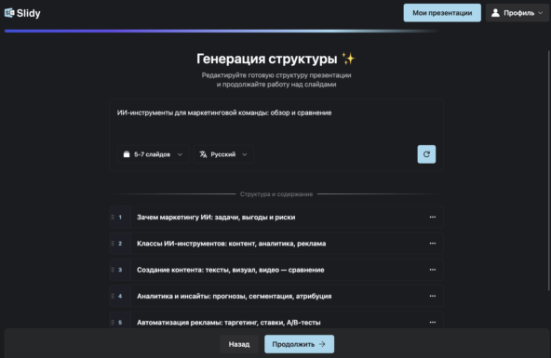The height and width of the screenshot is (358, 551).
Task: Click drag handle of slide 1 row
Action: (x=113, y=218)
